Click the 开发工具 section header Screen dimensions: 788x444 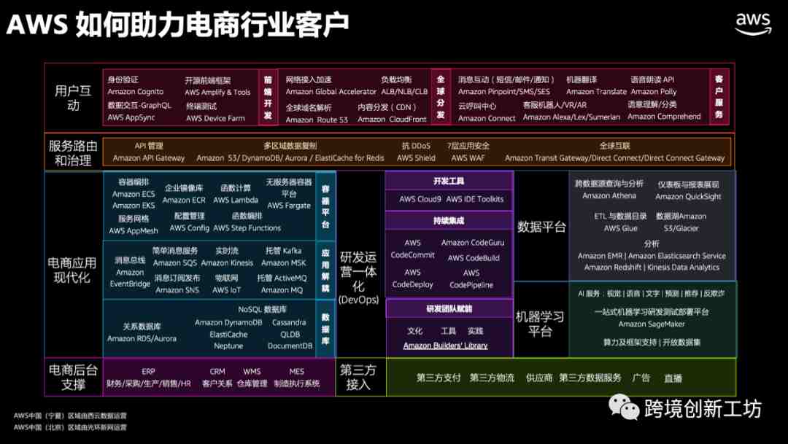pos(449,181)
